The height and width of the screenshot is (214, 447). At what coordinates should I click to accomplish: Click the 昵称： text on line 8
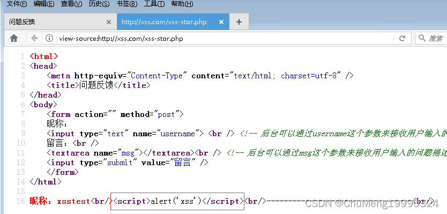pos(57,124)
